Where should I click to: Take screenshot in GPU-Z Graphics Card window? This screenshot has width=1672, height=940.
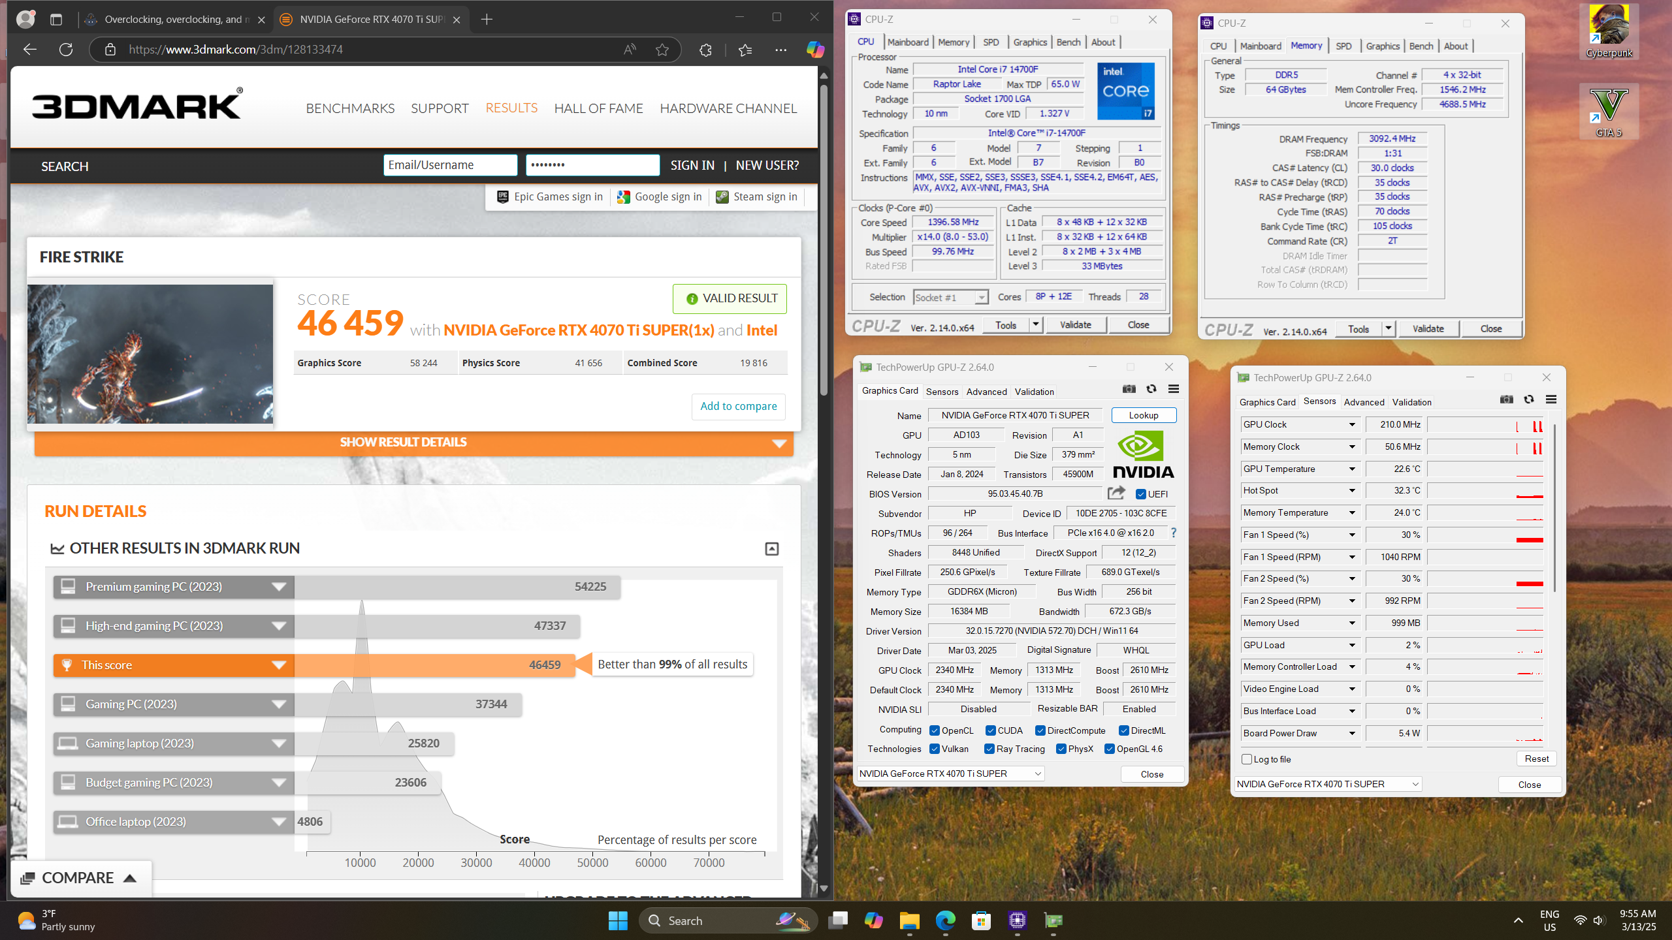tap(1129, 389)
